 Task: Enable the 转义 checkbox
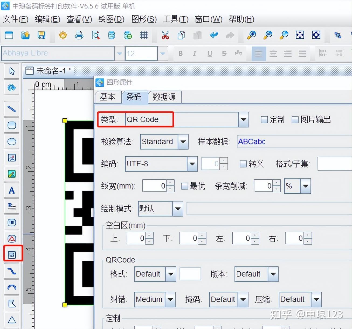click(x=243, y=164)
